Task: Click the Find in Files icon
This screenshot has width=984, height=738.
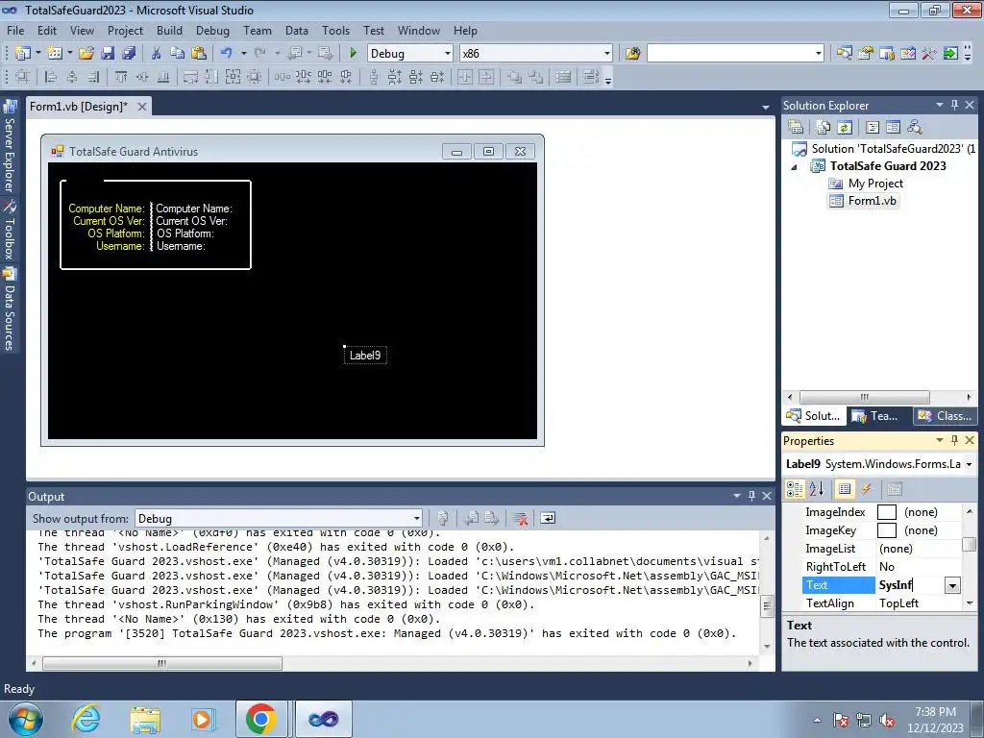Action: pos(632,54)
